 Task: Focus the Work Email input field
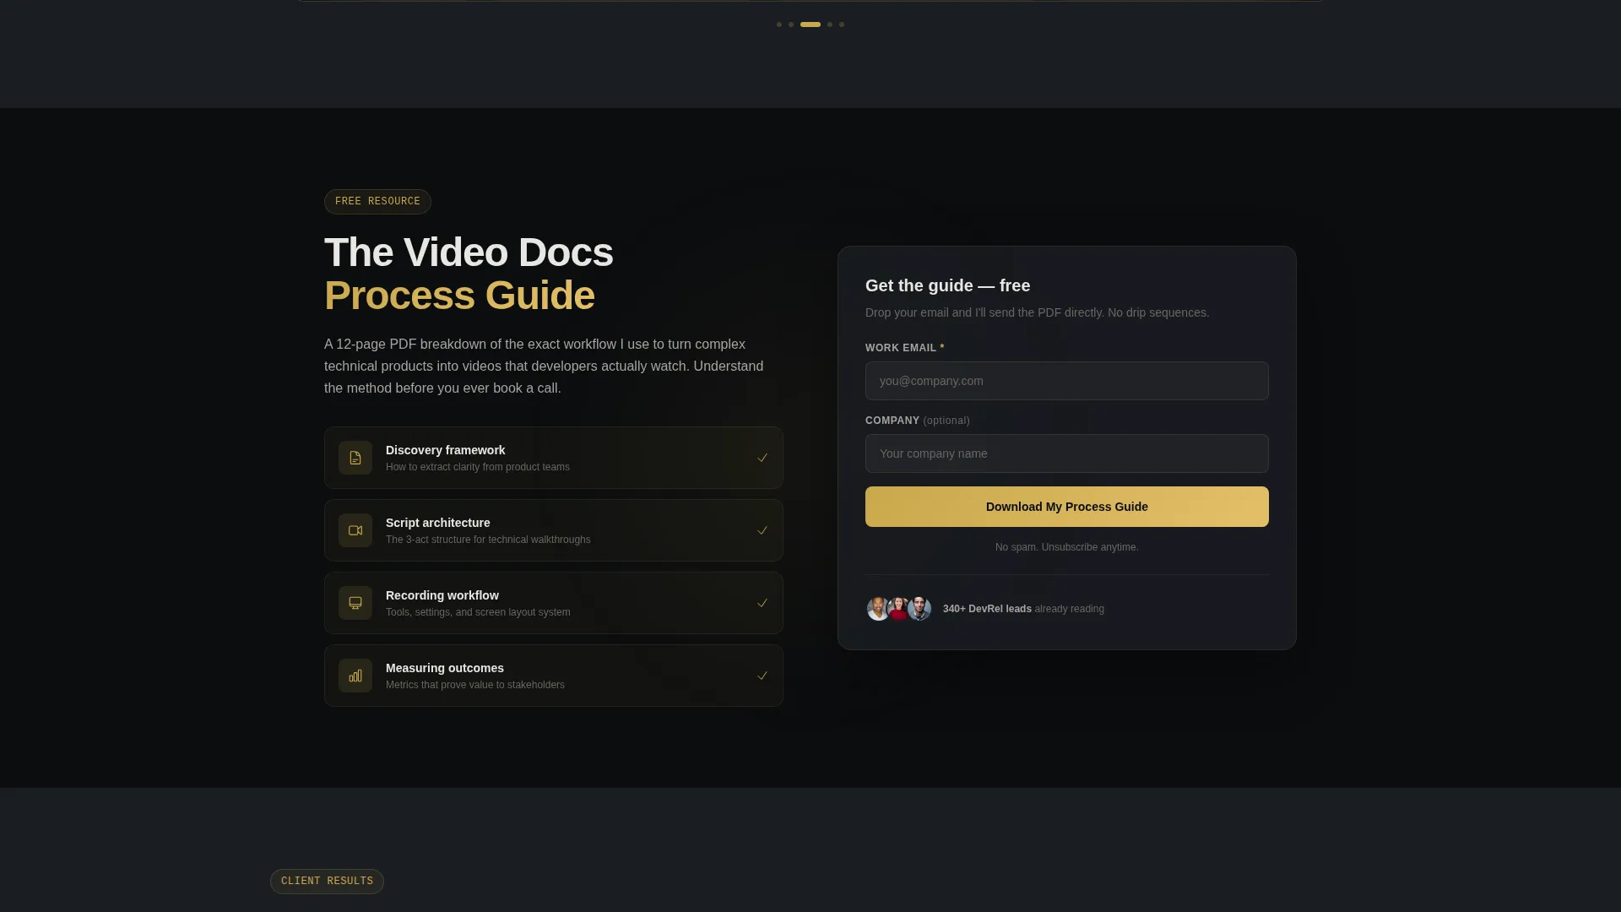pos(1067,381)
